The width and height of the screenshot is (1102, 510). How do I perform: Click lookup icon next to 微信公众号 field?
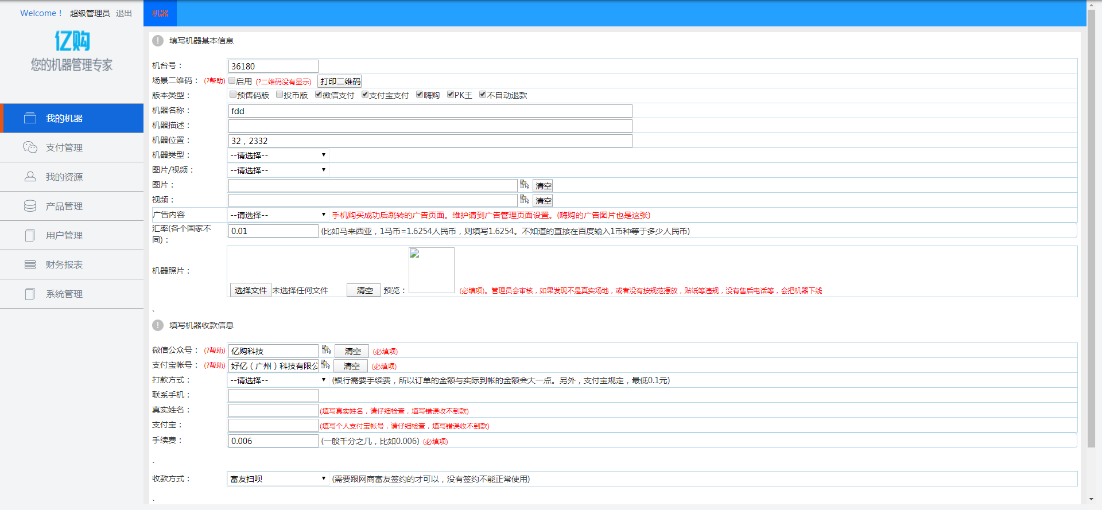click(326, 350)
